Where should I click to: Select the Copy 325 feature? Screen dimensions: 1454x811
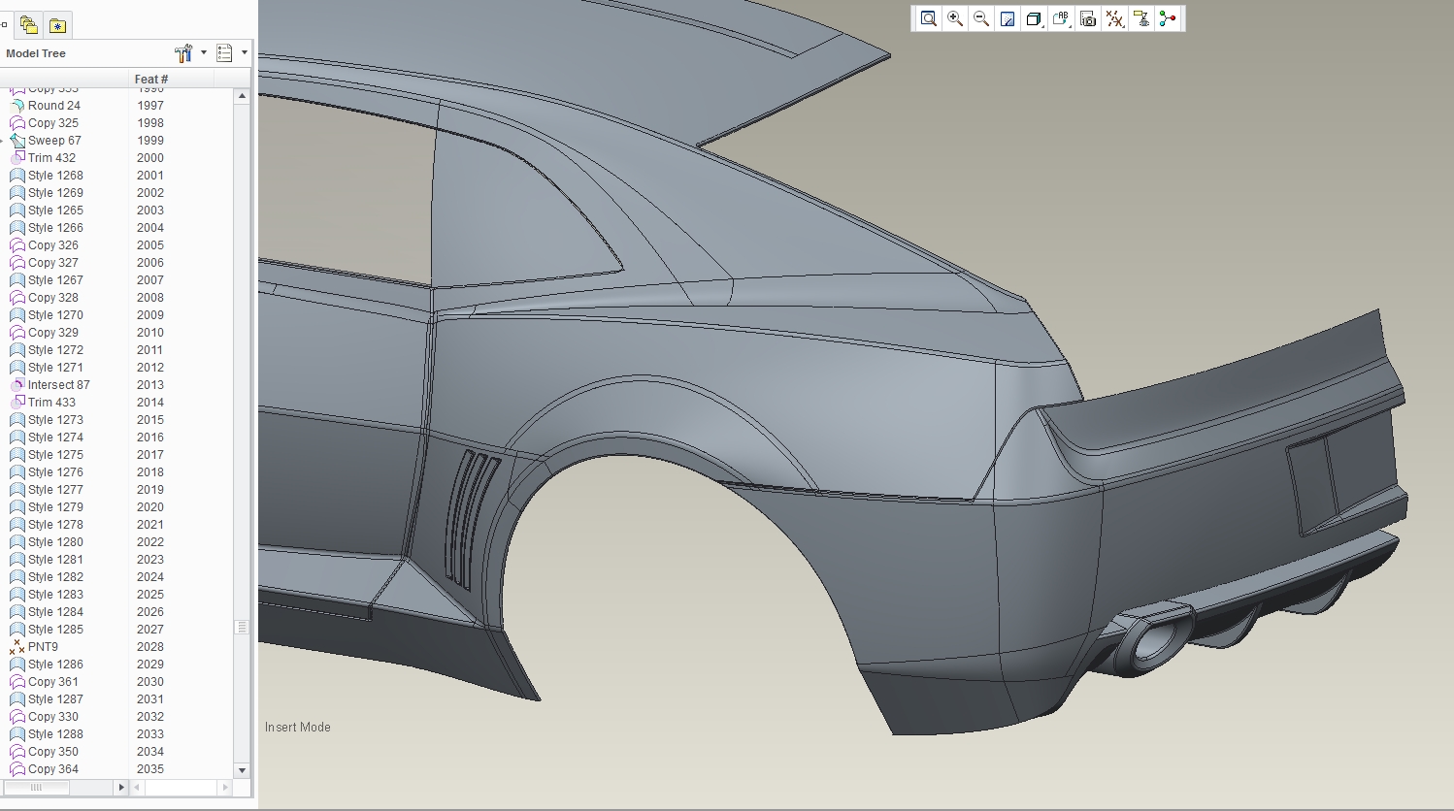click(53, 123)
